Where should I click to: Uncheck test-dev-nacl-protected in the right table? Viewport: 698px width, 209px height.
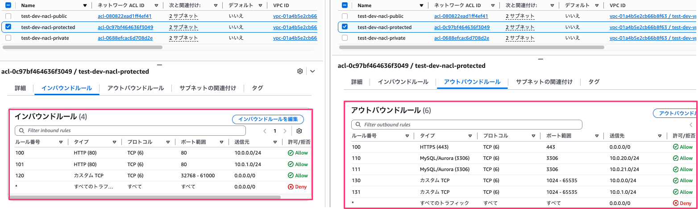(x=345, y=27)
